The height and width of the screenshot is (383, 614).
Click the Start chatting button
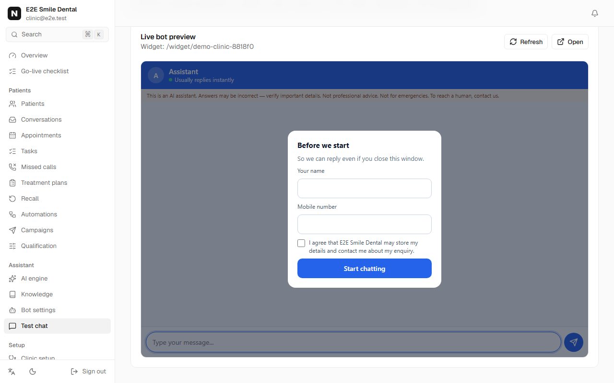365,268
